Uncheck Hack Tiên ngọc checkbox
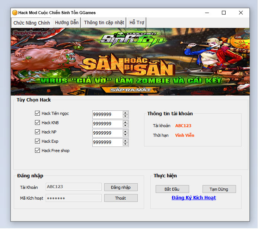The width and height of the screenshot is (258, 229). (37, 113)
